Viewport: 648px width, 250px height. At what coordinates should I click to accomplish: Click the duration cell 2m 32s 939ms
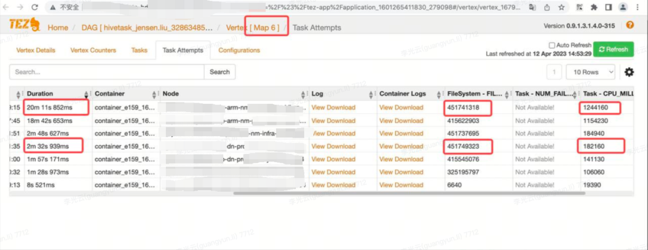(x=48, y=146)
